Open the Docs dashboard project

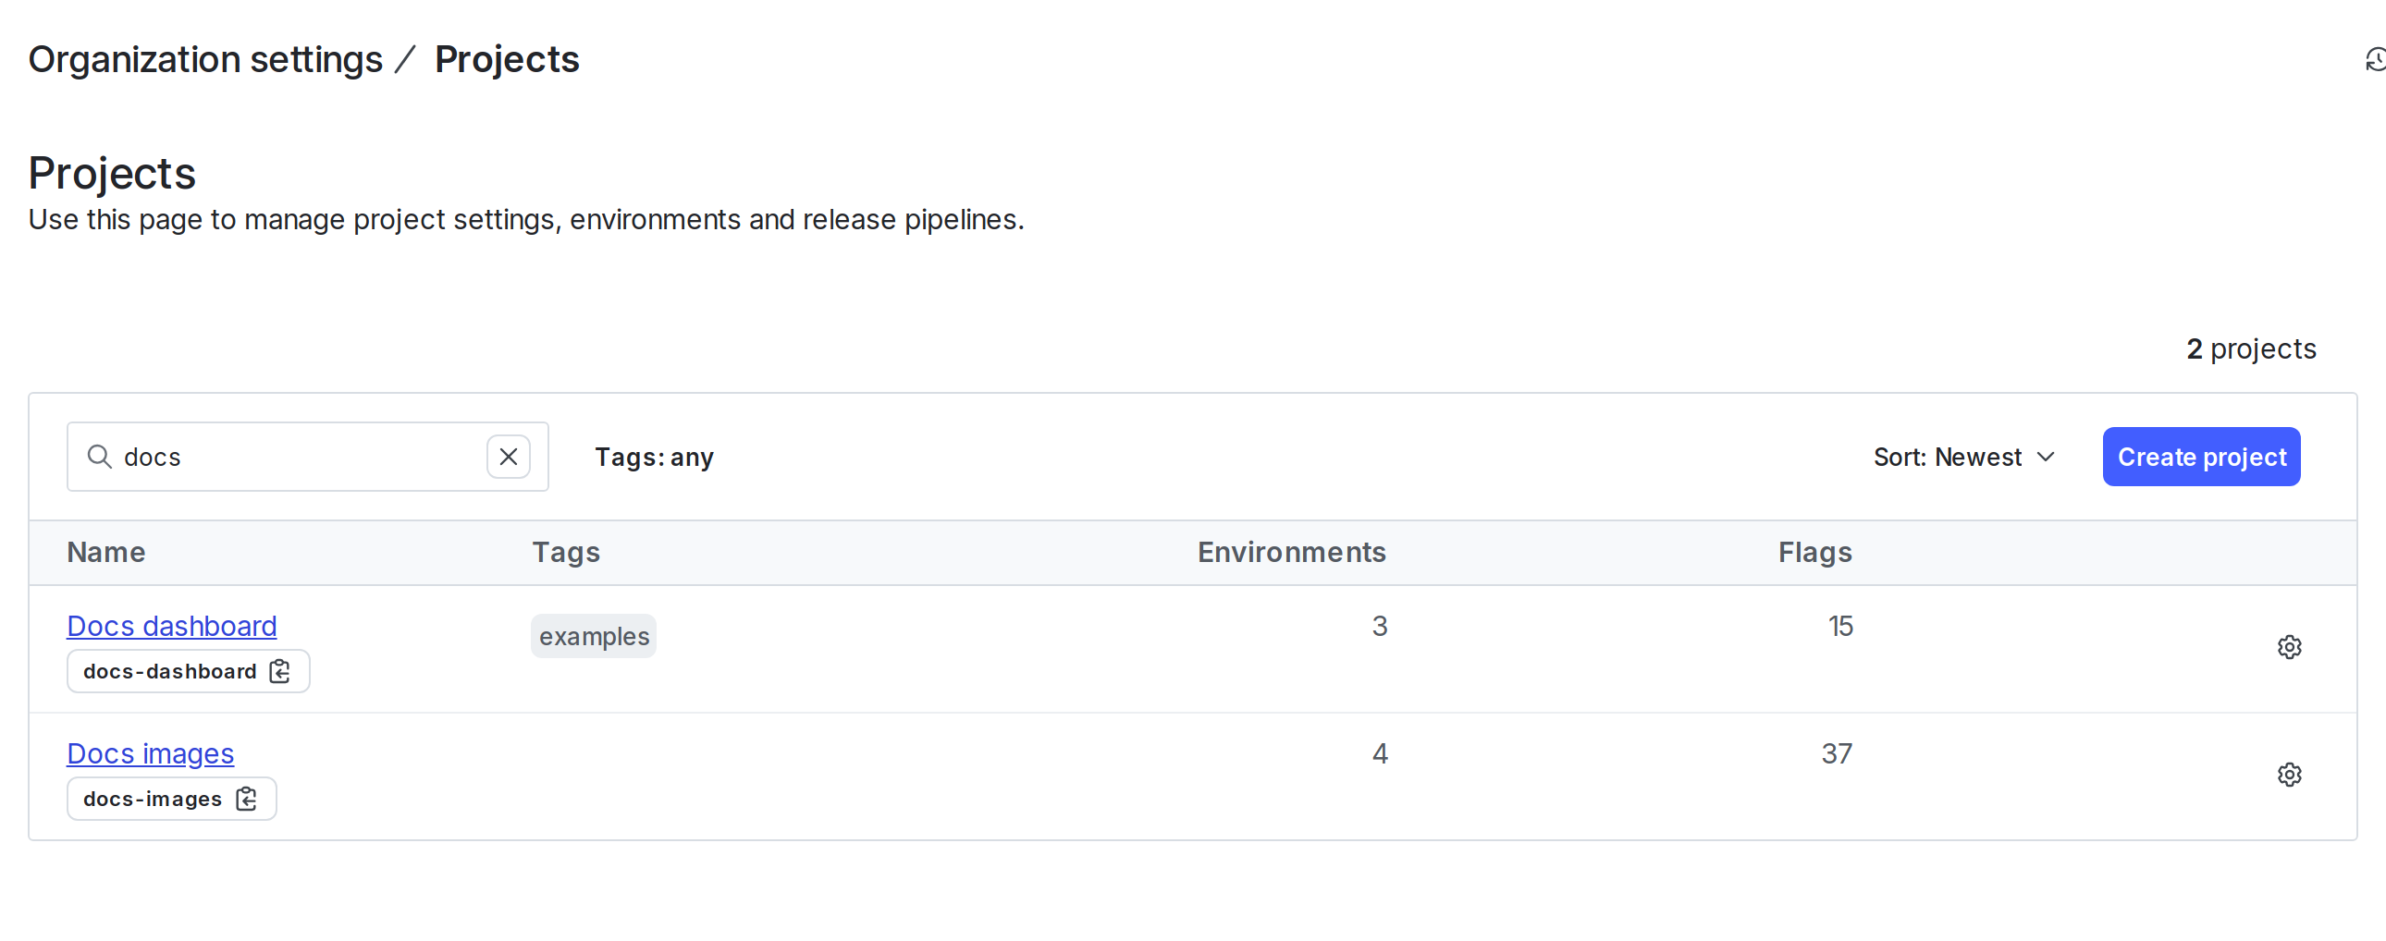(171, 625)
